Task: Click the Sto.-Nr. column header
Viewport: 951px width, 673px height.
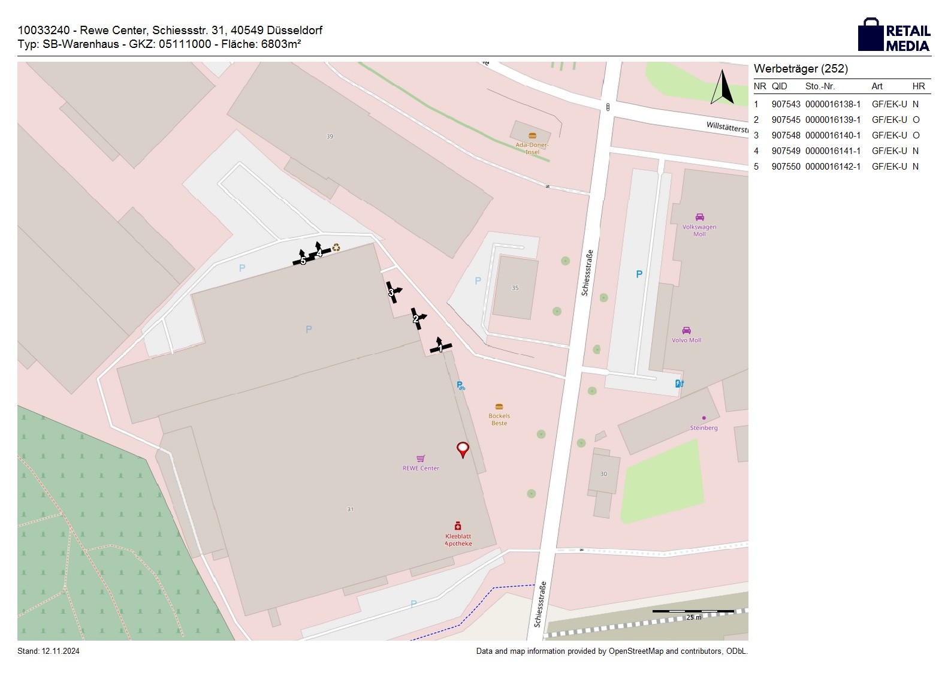Action: [x=820, y=86]
